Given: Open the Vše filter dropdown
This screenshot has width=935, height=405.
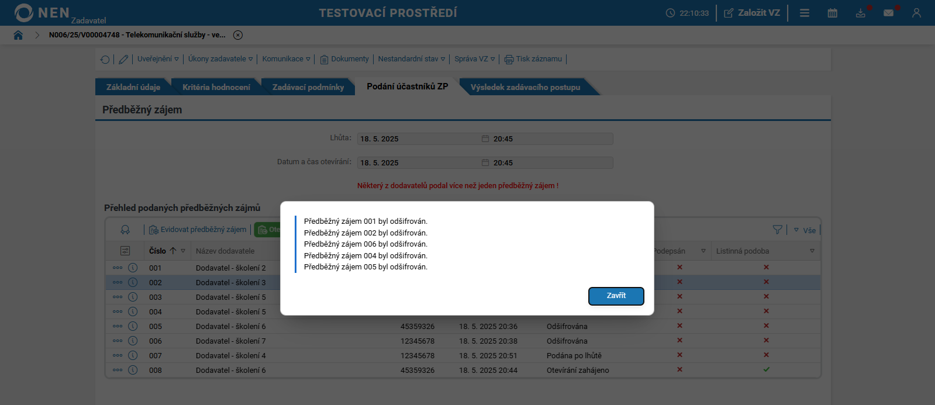Looking at the screenshot, I should tap(805, 230).
